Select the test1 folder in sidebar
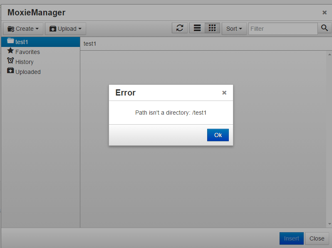Viewport: 332px width, 248px height. point(22,42)
